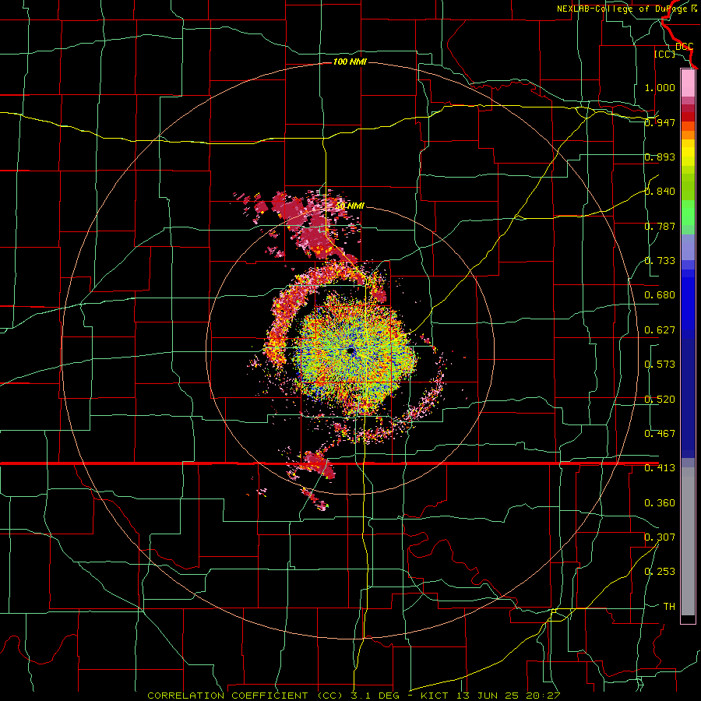This screenshot has width=701, height=701.
Task: Click the 0.360 scale value
Action: [660, 503]
